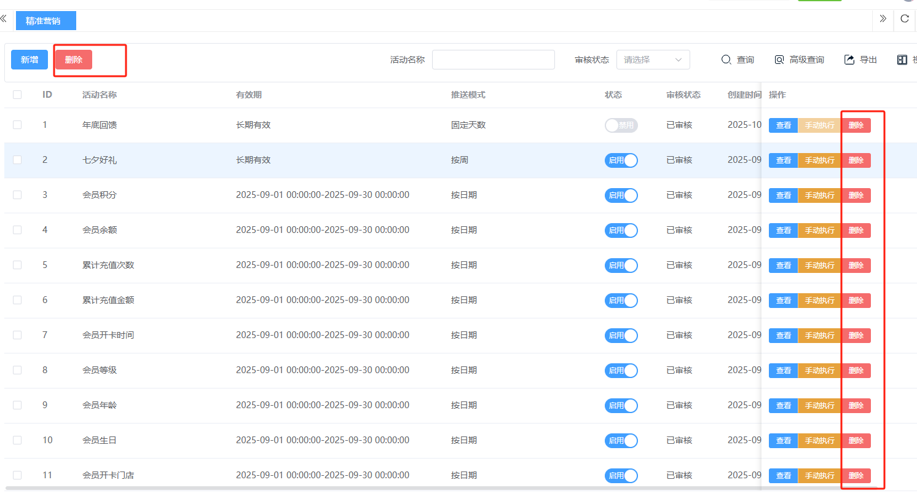Click the layout view icon beside 导出
The width and height of the screenshot is (917, 493).
pyautogui.click(x=902, y=60)
